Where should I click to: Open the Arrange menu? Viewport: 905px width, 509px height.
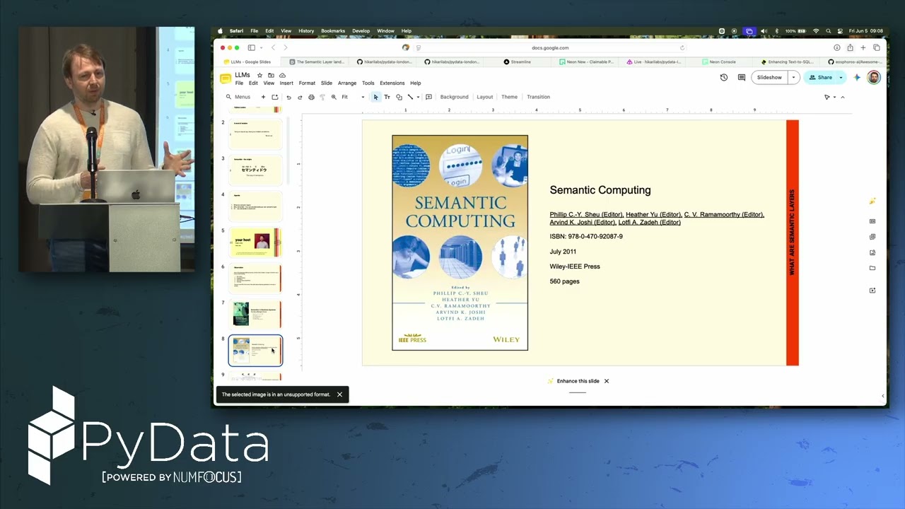(x=347, y=83)
